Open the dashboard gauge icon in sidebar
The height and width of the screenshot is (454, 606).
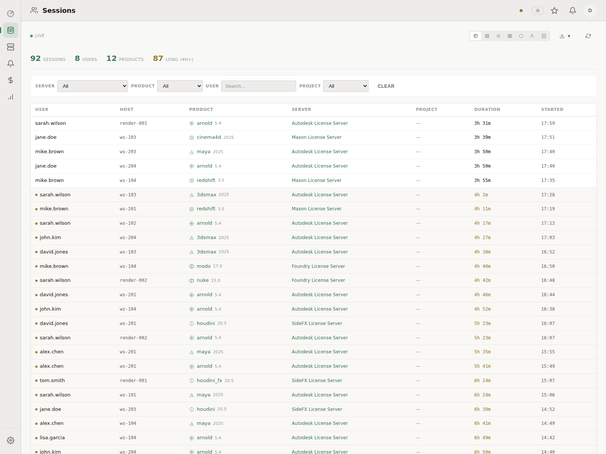[11, 14]
